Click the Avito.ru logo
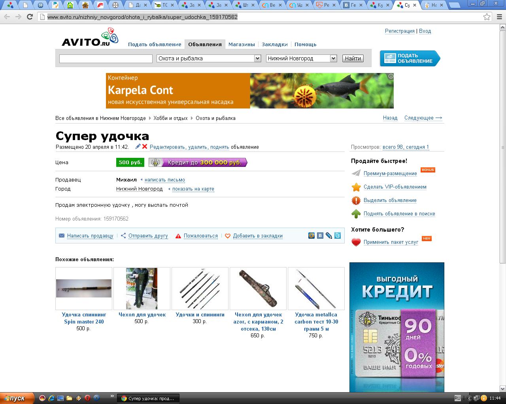 point(90,37)
